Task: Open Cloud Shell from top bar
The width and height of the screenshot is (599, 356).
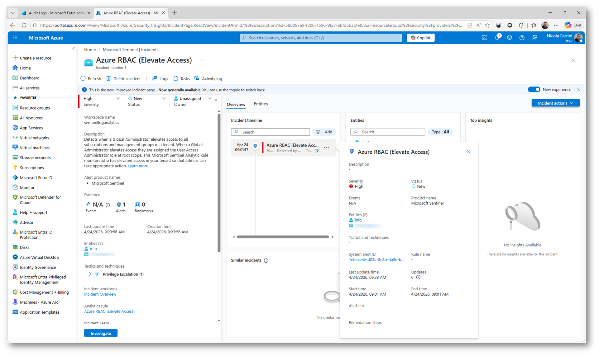Action: [x=484, y=38]
